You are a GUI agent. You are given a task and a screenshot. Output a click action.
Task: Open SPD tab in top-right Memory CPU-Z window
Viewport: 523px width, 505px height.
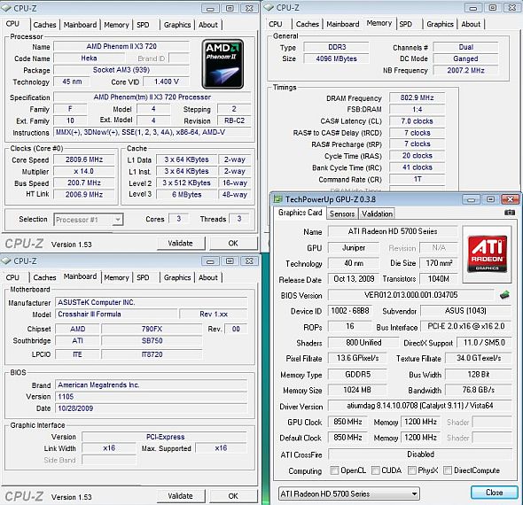pyautogui.click(x=406, y=24)
